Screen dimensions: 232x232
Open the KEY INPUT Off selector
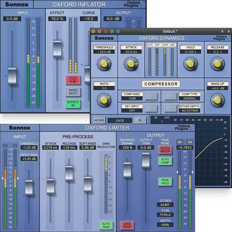[132, 110]
